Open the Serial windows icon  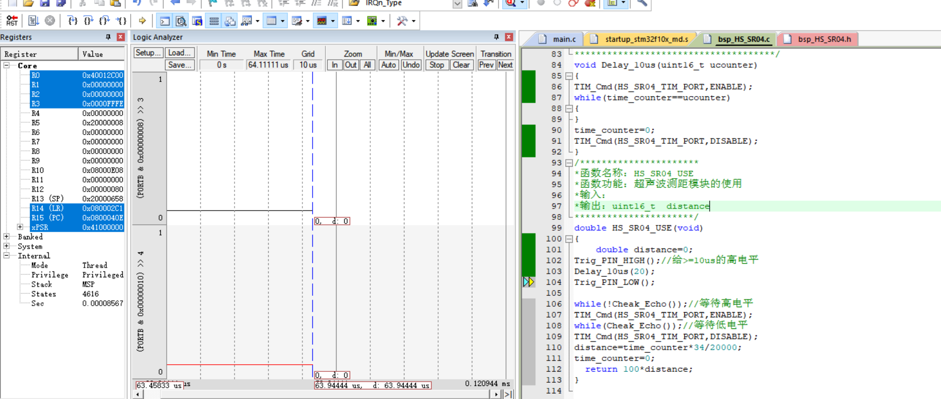click(x=296, y=21)
